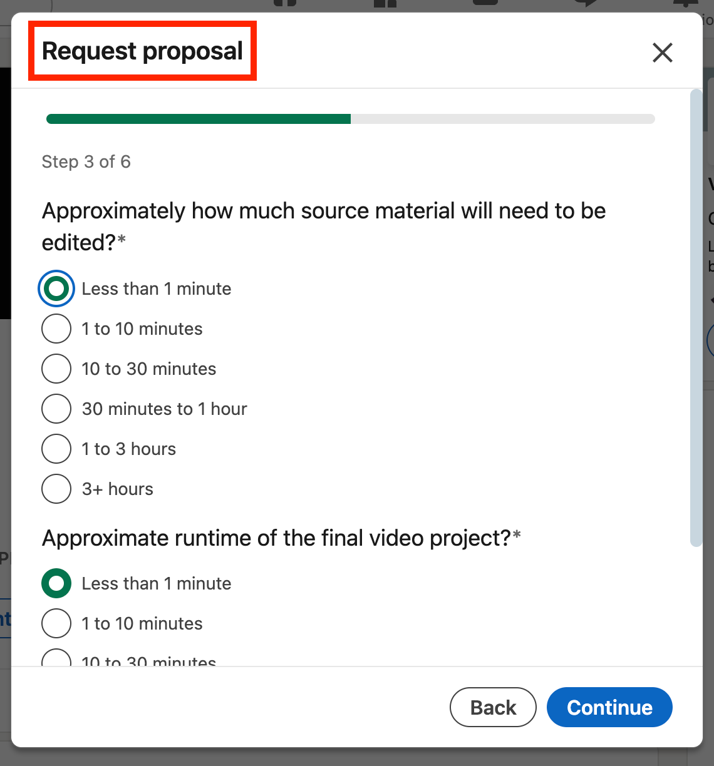Image resolution: width=714 pixels, height=766 pixels.
Task: Choose '30 minutes to 1 hour' option
Action: 56,409
